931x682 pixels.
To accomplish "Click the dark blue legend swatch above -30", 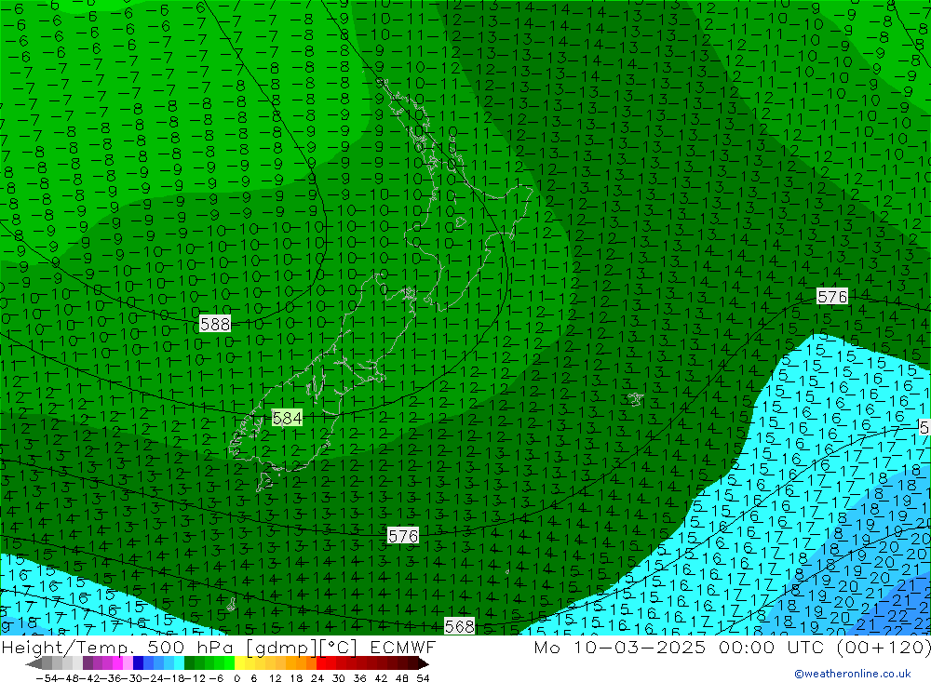I will (x=138, y=663).
